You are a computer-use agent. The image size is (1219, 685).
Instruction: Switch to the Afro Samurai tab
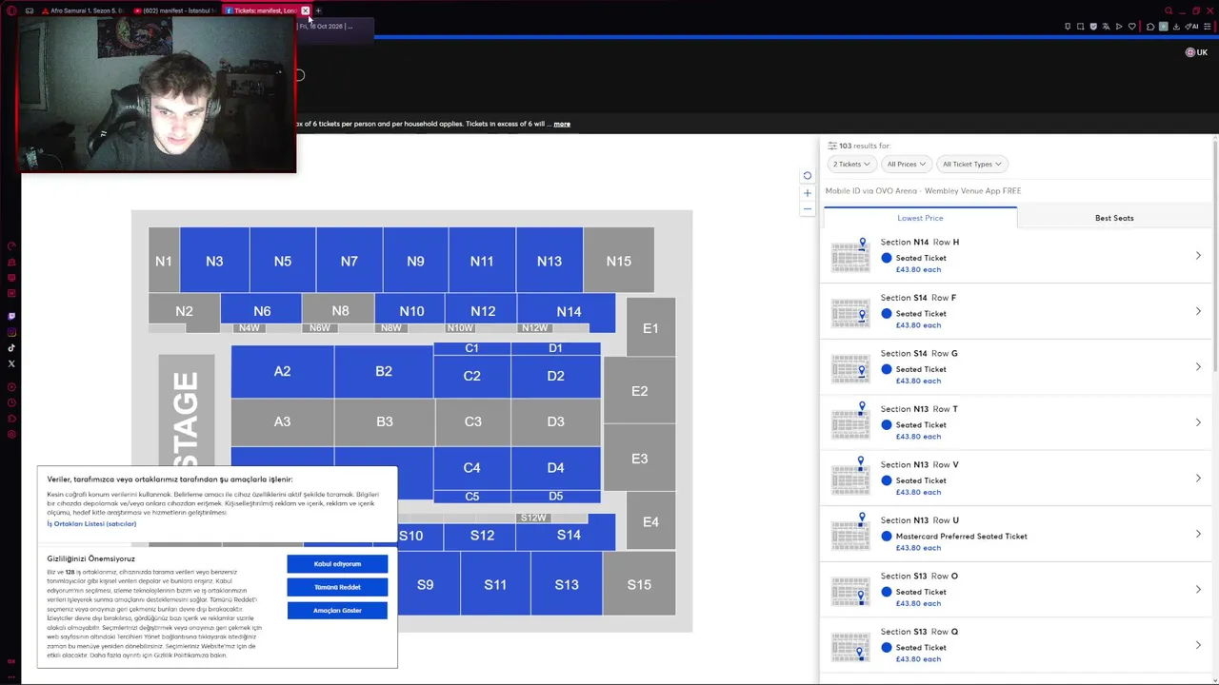tap(82, 10)
